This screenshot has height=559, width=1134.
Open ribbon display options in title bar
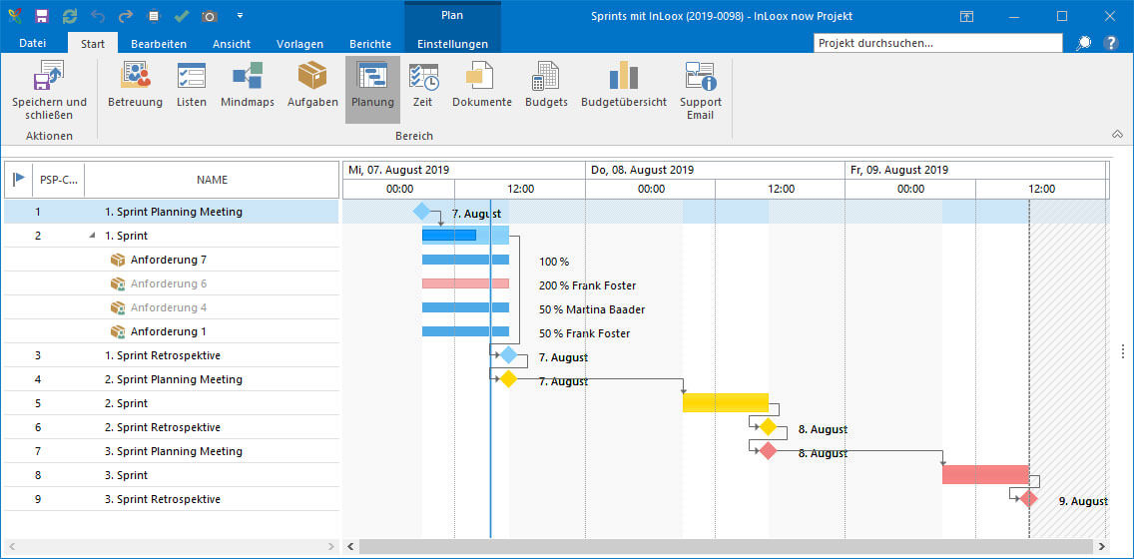[x=966, y=16]
